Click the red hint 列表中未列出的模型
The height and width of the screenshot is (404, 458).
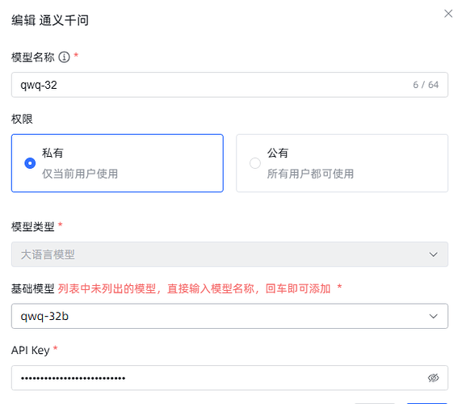click(107, 288)
